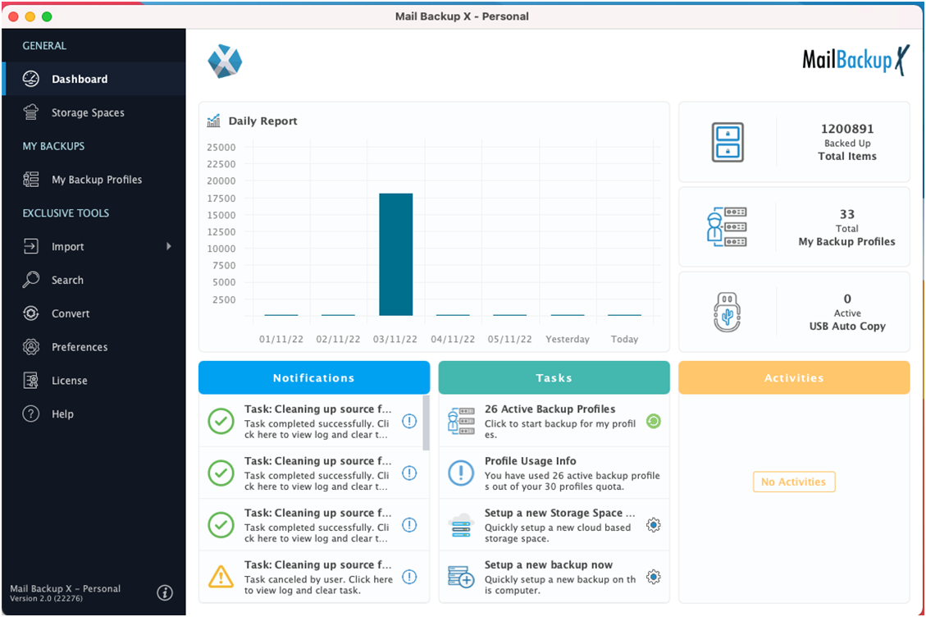Screen dimensions: 926x617
Task: Click the Import arrow-box icon
Action: pyautogui.click(x=30, y=246)
